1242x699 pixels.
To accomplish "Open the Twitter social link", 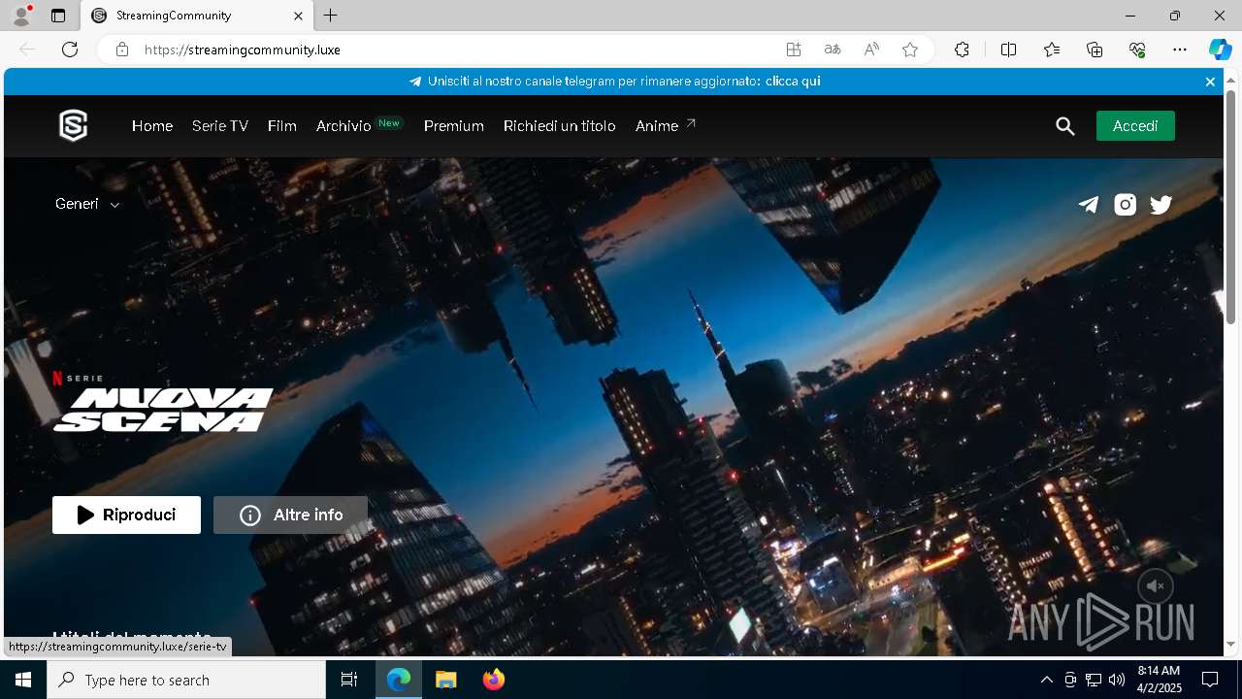I will [x=1161, y=204].
